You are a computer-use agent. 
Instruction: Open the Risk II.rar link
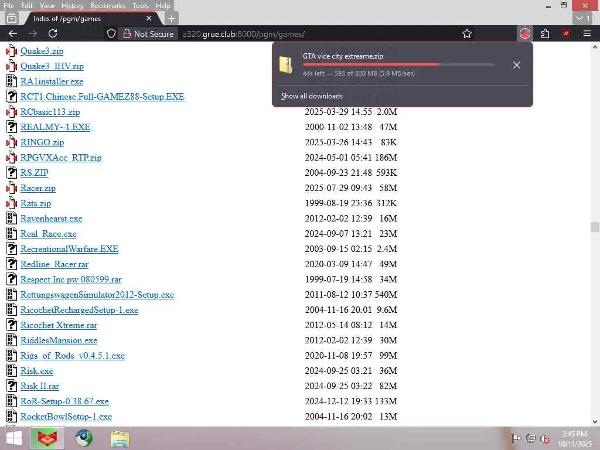pyautogui.click(x=40, y=386)
